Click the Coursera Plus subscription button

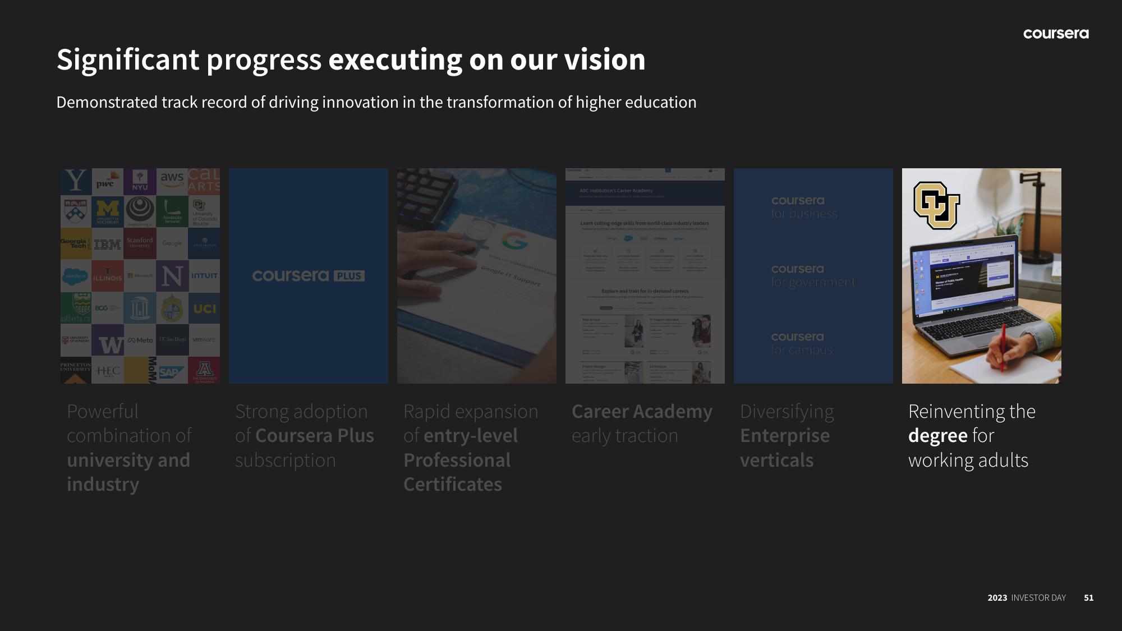(308, 275)
